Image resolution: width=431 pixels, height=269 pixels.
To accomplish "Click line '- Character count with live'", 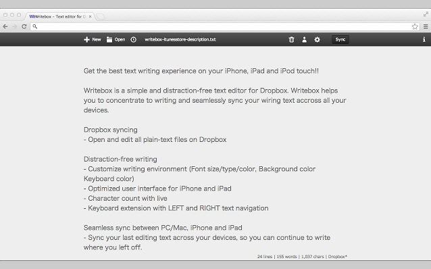I will (x=126, y=198).
